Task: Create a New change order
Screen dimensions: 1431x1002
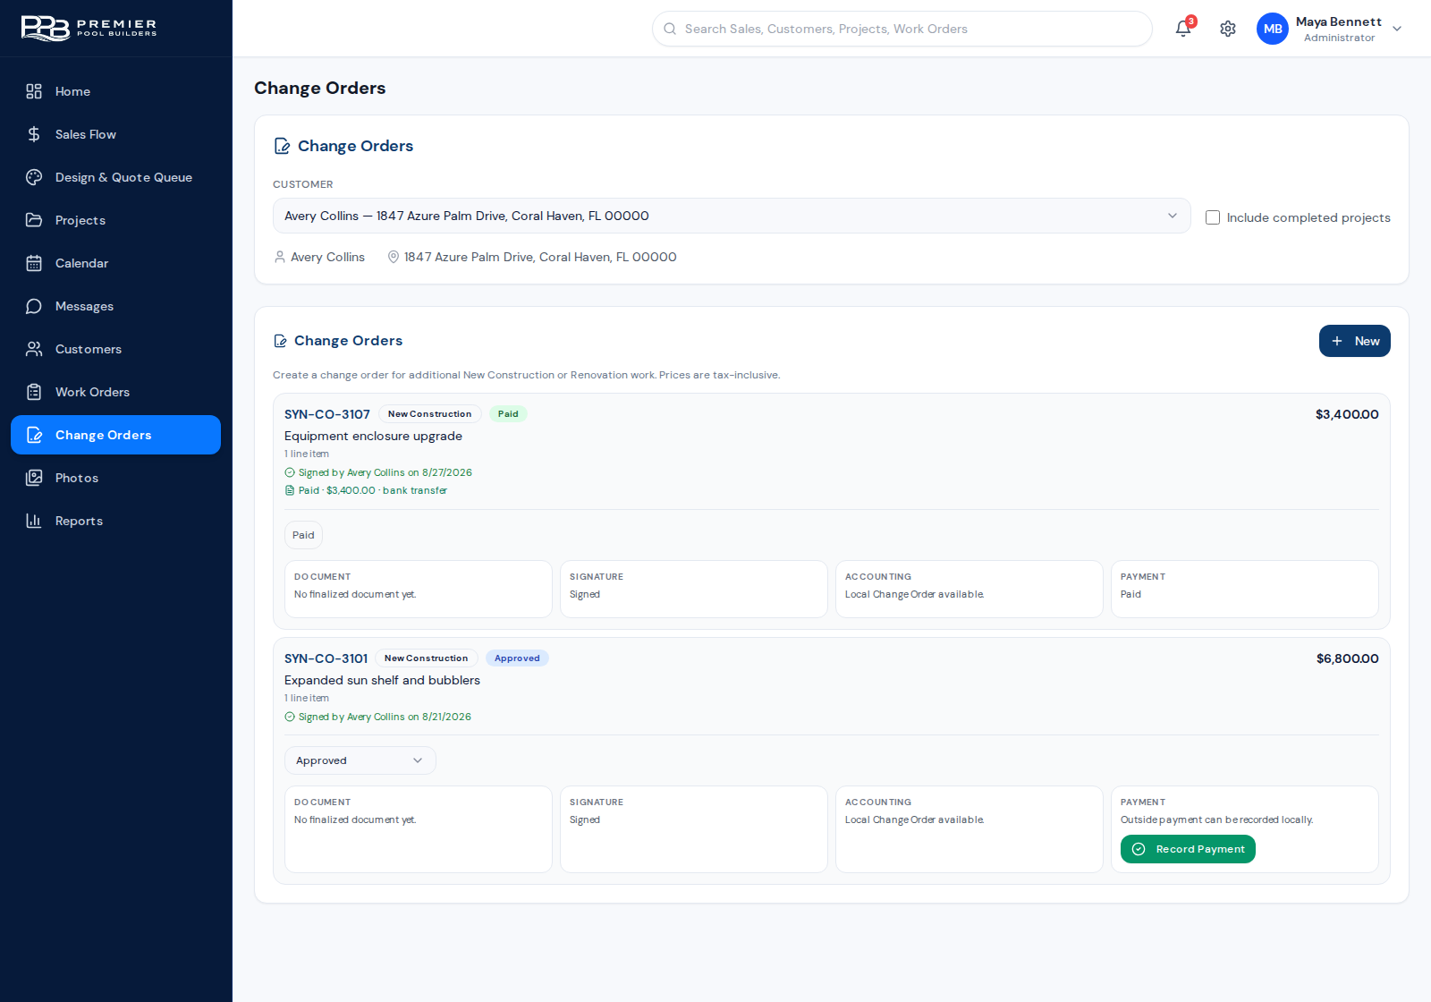Action: (x=1355, y=341)
